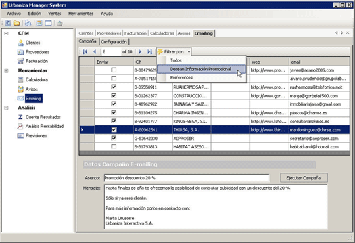Open Avisos in the Herramientas section

(32, 89)
